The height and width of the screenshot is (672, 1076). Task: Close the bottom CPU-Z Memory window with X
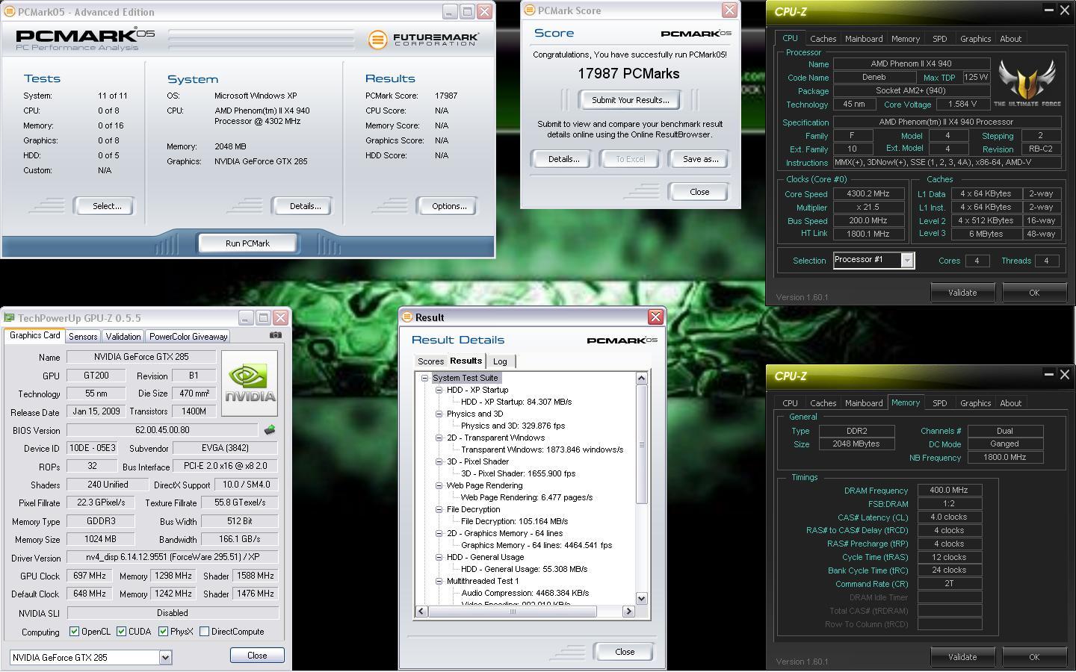click(1065, 375)
